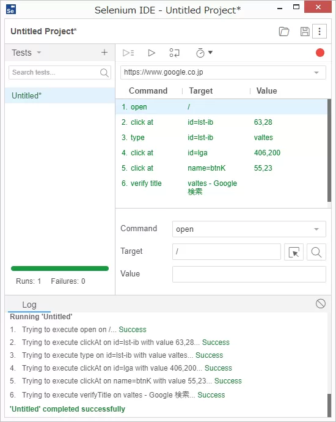The width and height of the screenshot is (336, 422).
Task: Click the Value column header
Action: (x=266, y=91)
